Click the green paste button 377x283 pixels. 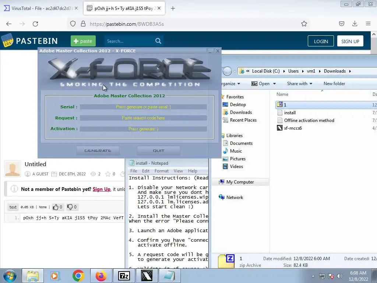83,41
